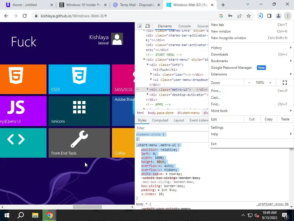
Task: Expand the ul user-menu-dropdown node
Action: click(x=151, y=79)
